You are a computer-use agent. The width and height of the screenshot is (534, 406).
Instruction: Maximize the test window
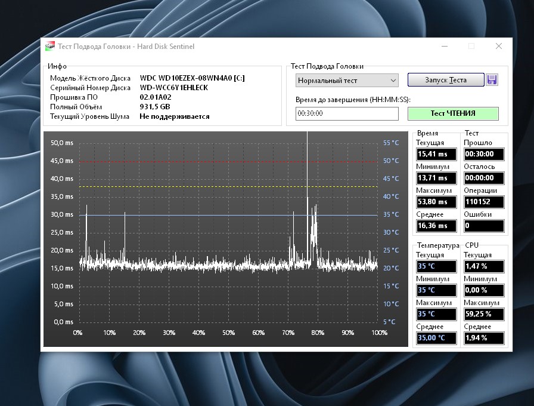click(471, 47)
